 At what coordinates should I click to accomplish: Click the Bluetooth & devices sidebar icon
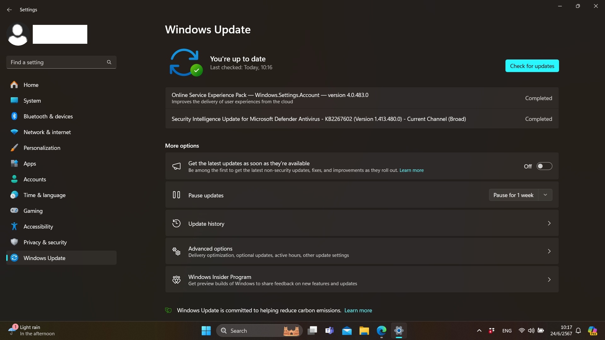[x=14, y=116]
